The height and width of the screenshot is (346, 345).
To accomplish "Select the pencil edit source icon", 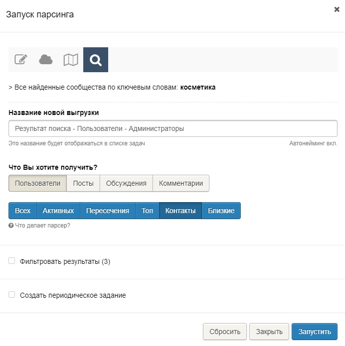I will pyautogui.click(x=21, y=60).
